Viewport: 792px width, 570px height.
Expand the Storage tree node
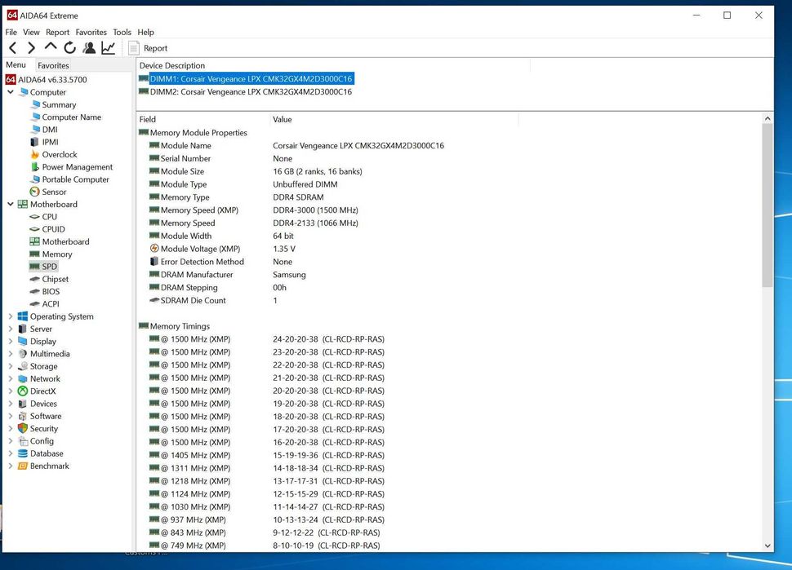[11, 366]
